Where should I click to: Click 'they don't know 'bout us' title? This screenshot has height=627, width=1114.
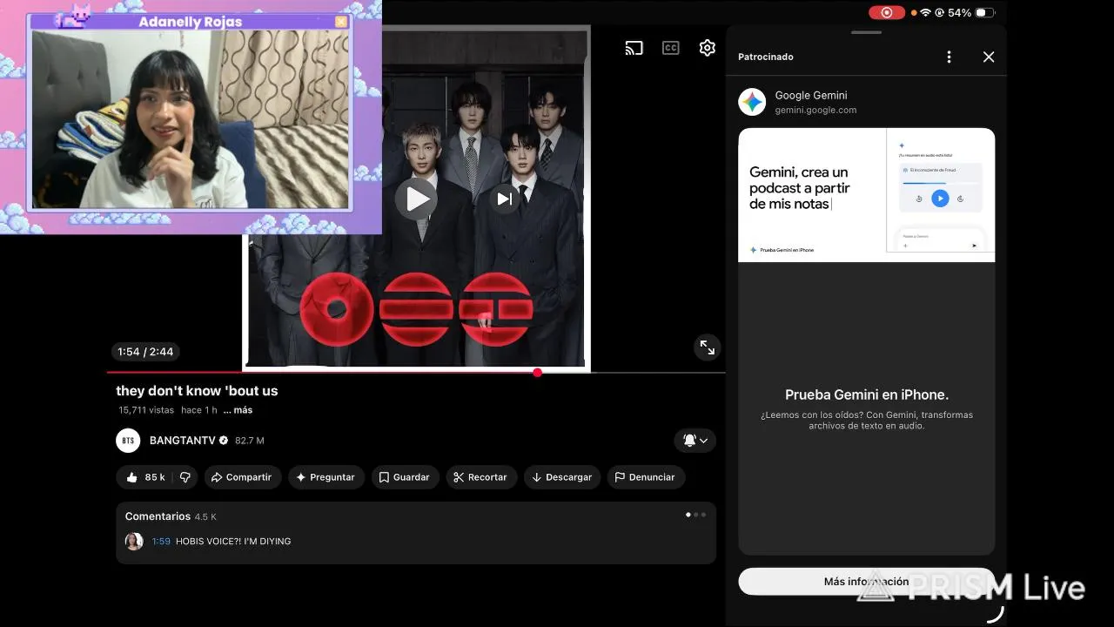[197, 391]
